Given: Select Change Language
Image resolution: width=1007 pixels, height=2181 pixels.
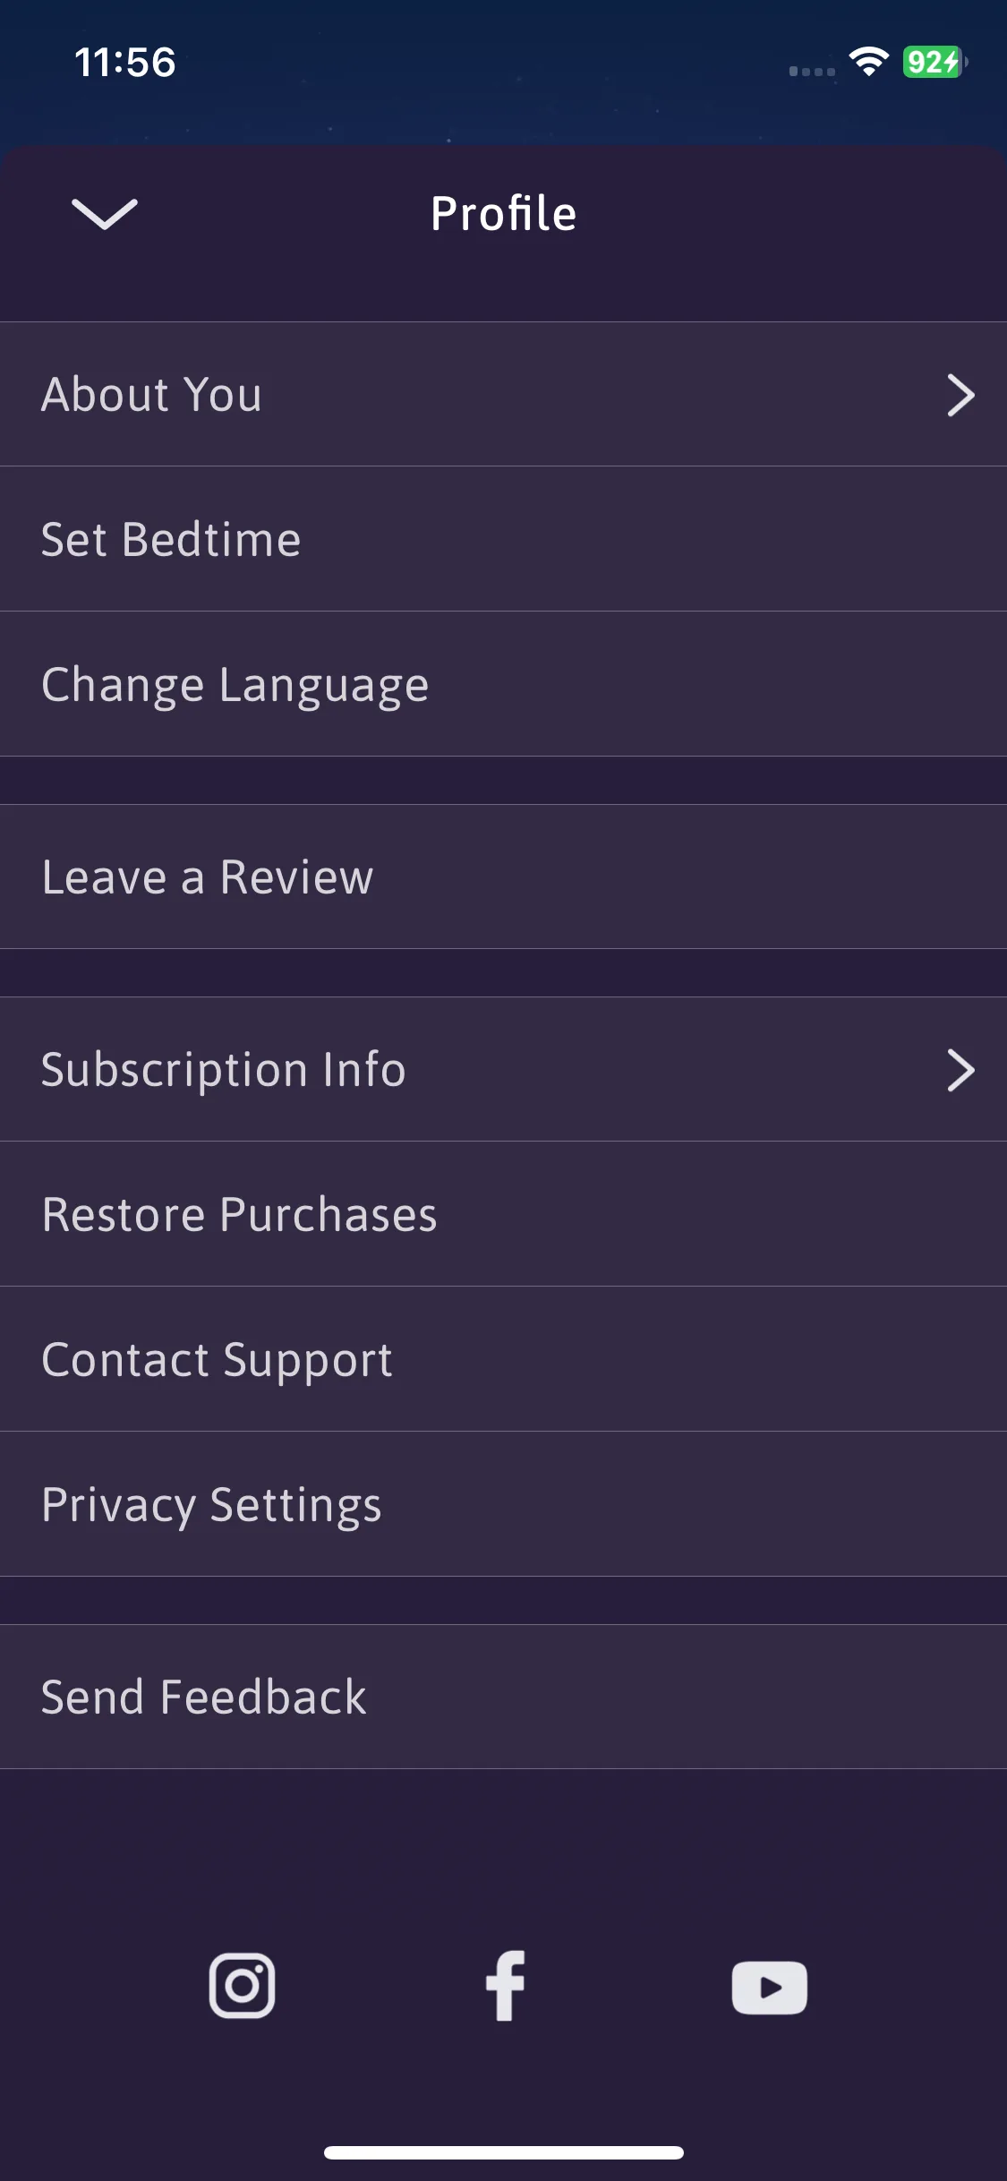Looking at the screenshot, I should tap(503, 684).
